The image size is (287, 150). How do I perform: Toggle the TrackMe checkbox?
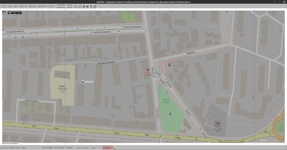coord(60,5)
